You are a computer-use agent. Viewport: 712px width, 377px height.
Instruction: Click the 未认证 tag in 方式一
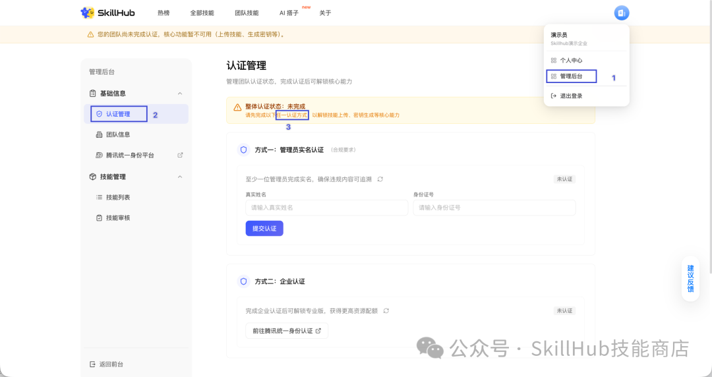(x=564, y=179)
